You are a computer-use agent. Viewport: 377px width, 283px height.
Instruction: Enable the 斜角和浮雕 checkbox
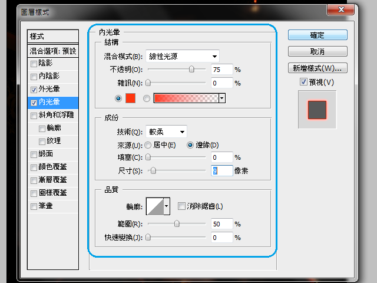34,116
